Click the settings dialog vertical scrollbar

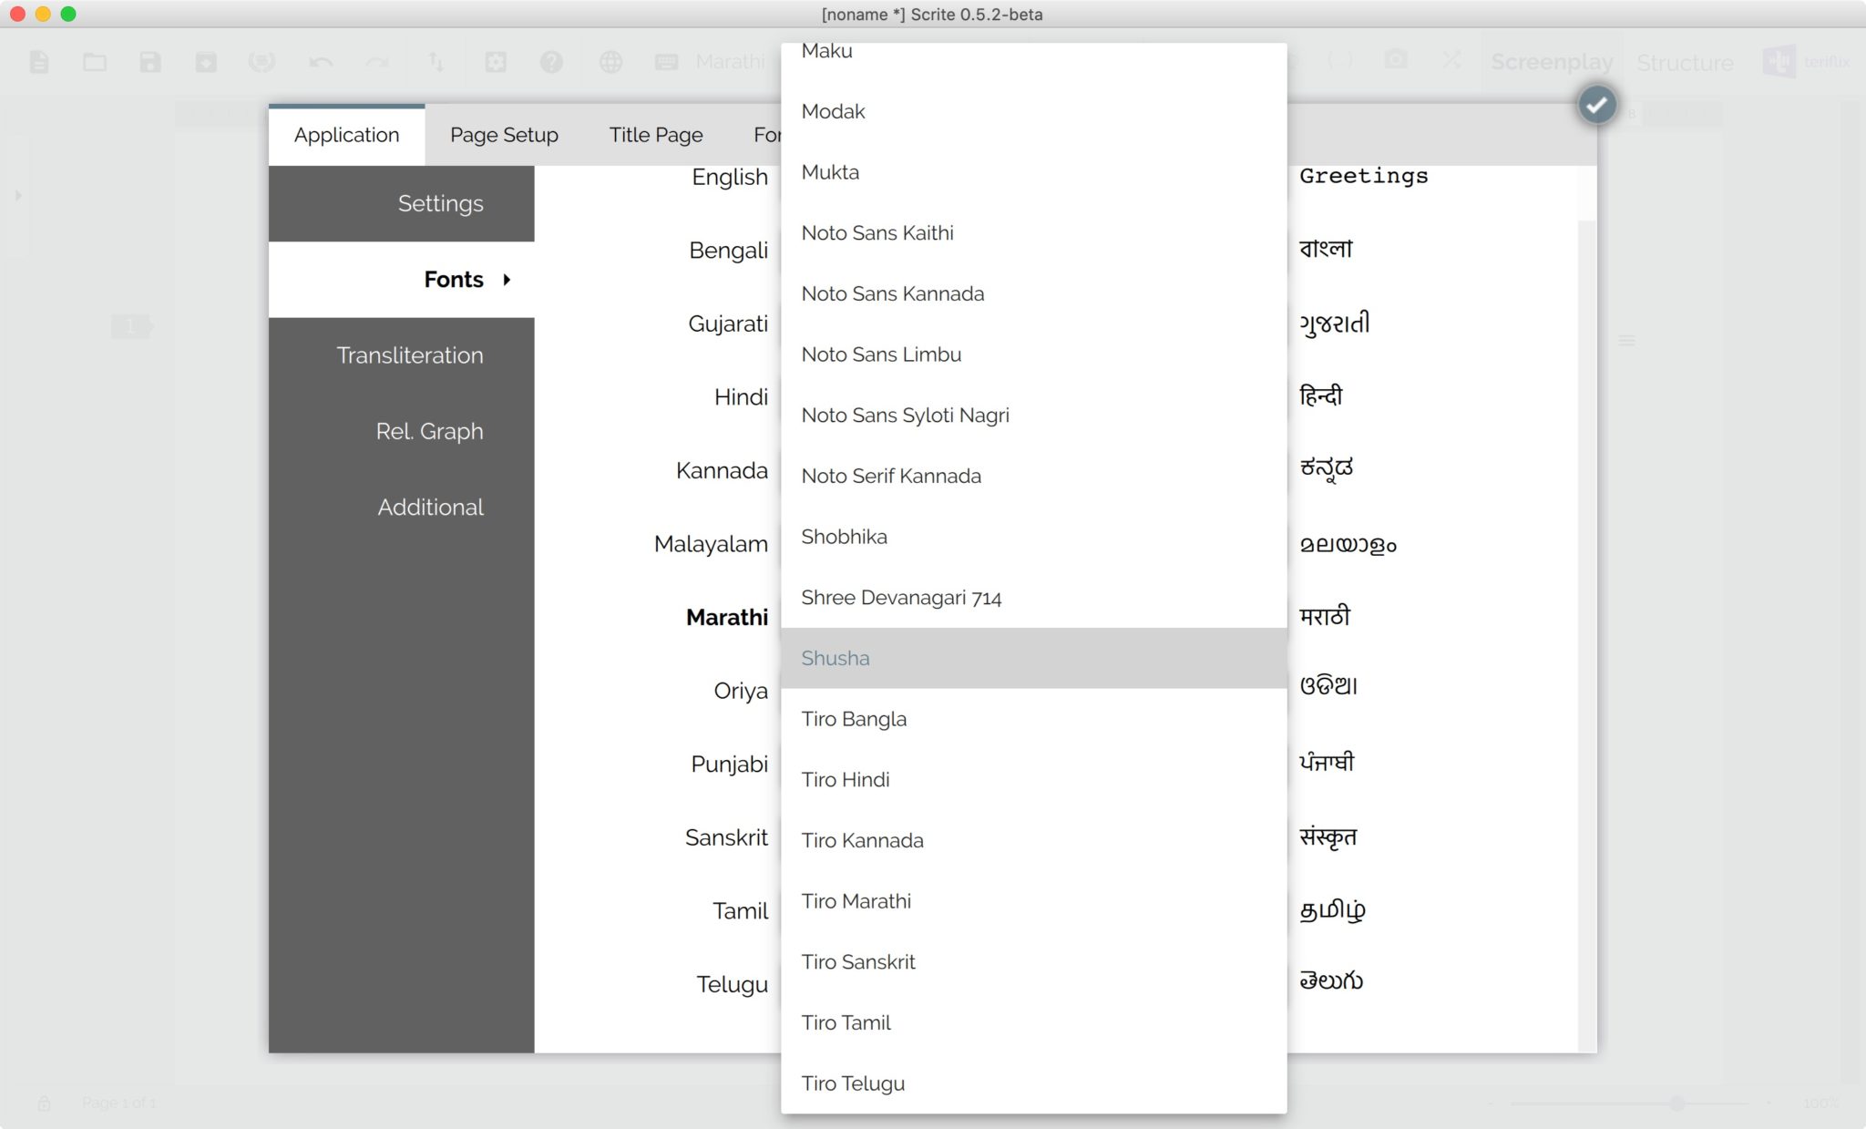(x=1586, y=547)
